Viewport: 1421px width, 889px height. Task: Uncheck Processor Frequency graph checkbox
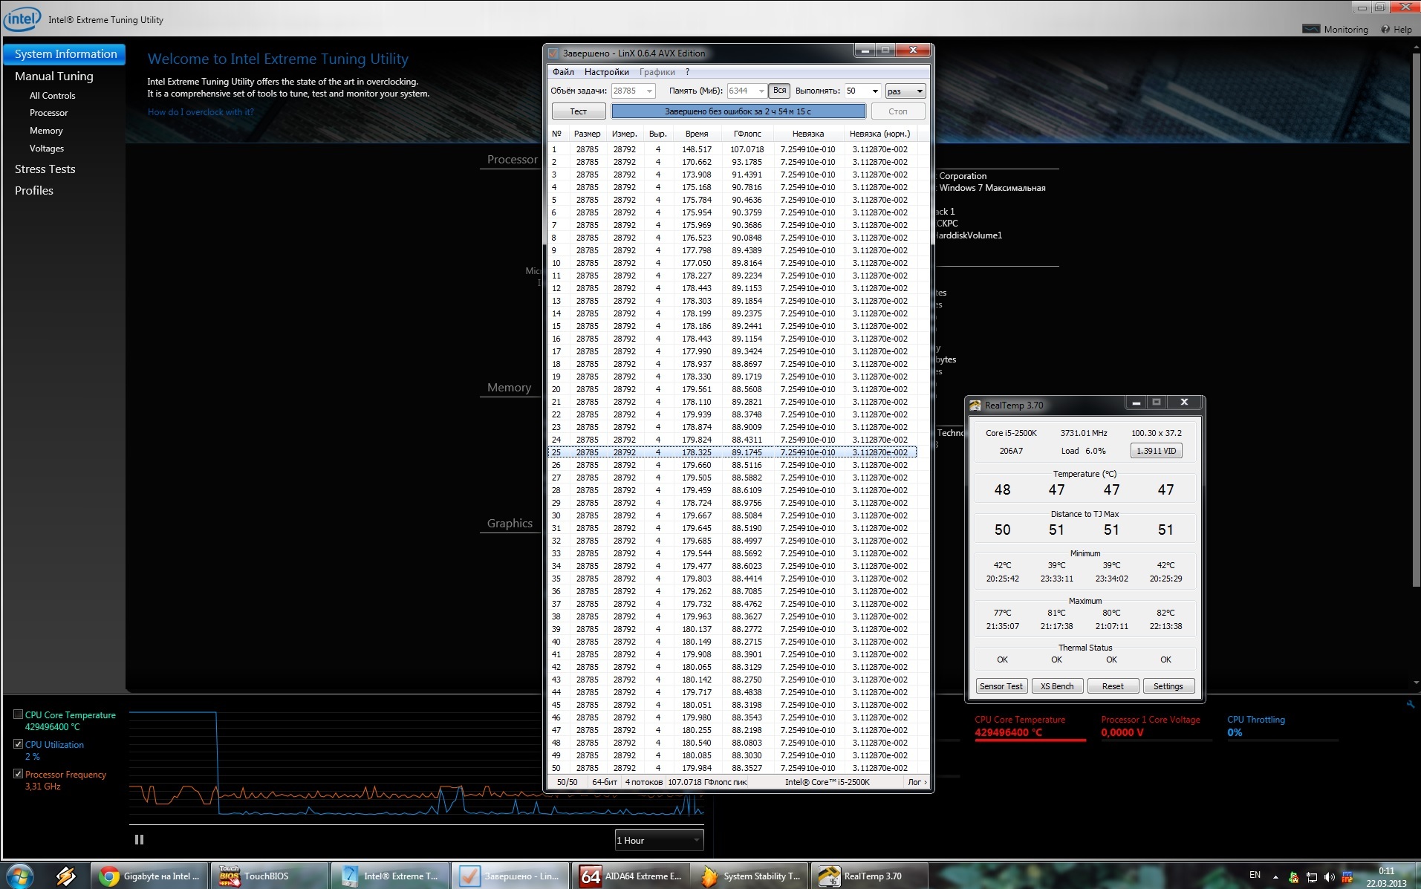click(19, 774)
